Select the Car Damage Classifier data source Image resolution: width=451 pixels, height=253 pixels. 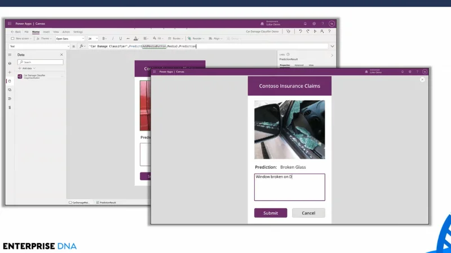tap(39, 76)
